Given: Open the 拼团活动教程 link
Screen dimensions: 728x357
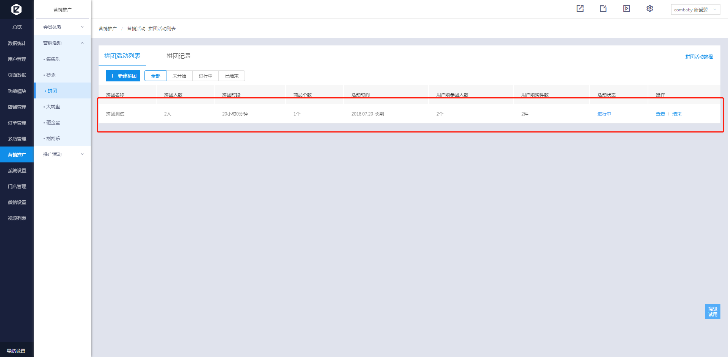Looking at the screenshot, I should (699, 57).
